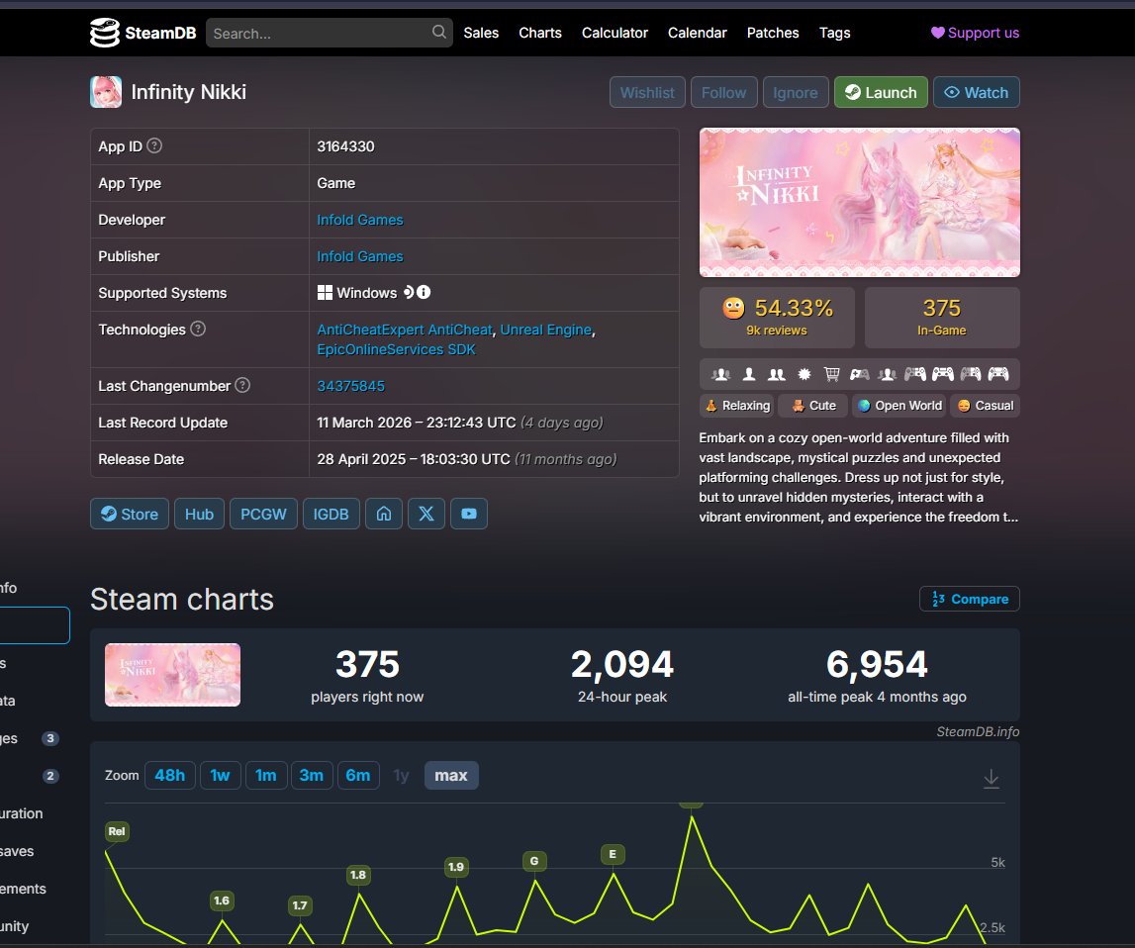The height and width of the screenshot is (948, 1135).
Task: Click the magnifier icon in search box
Action: click(438, 32)
